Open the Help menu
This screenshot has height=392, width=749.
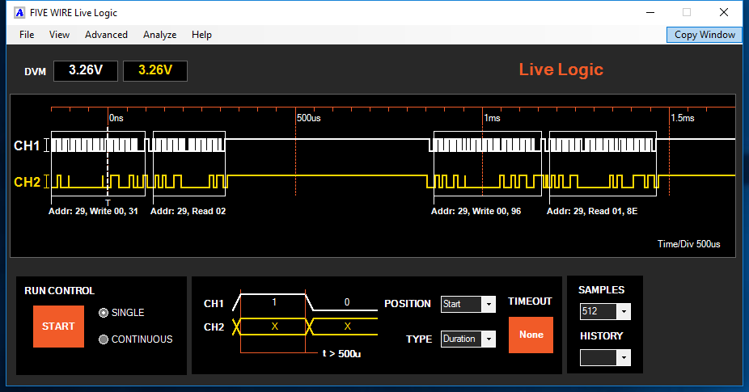(x=201, y=35)
